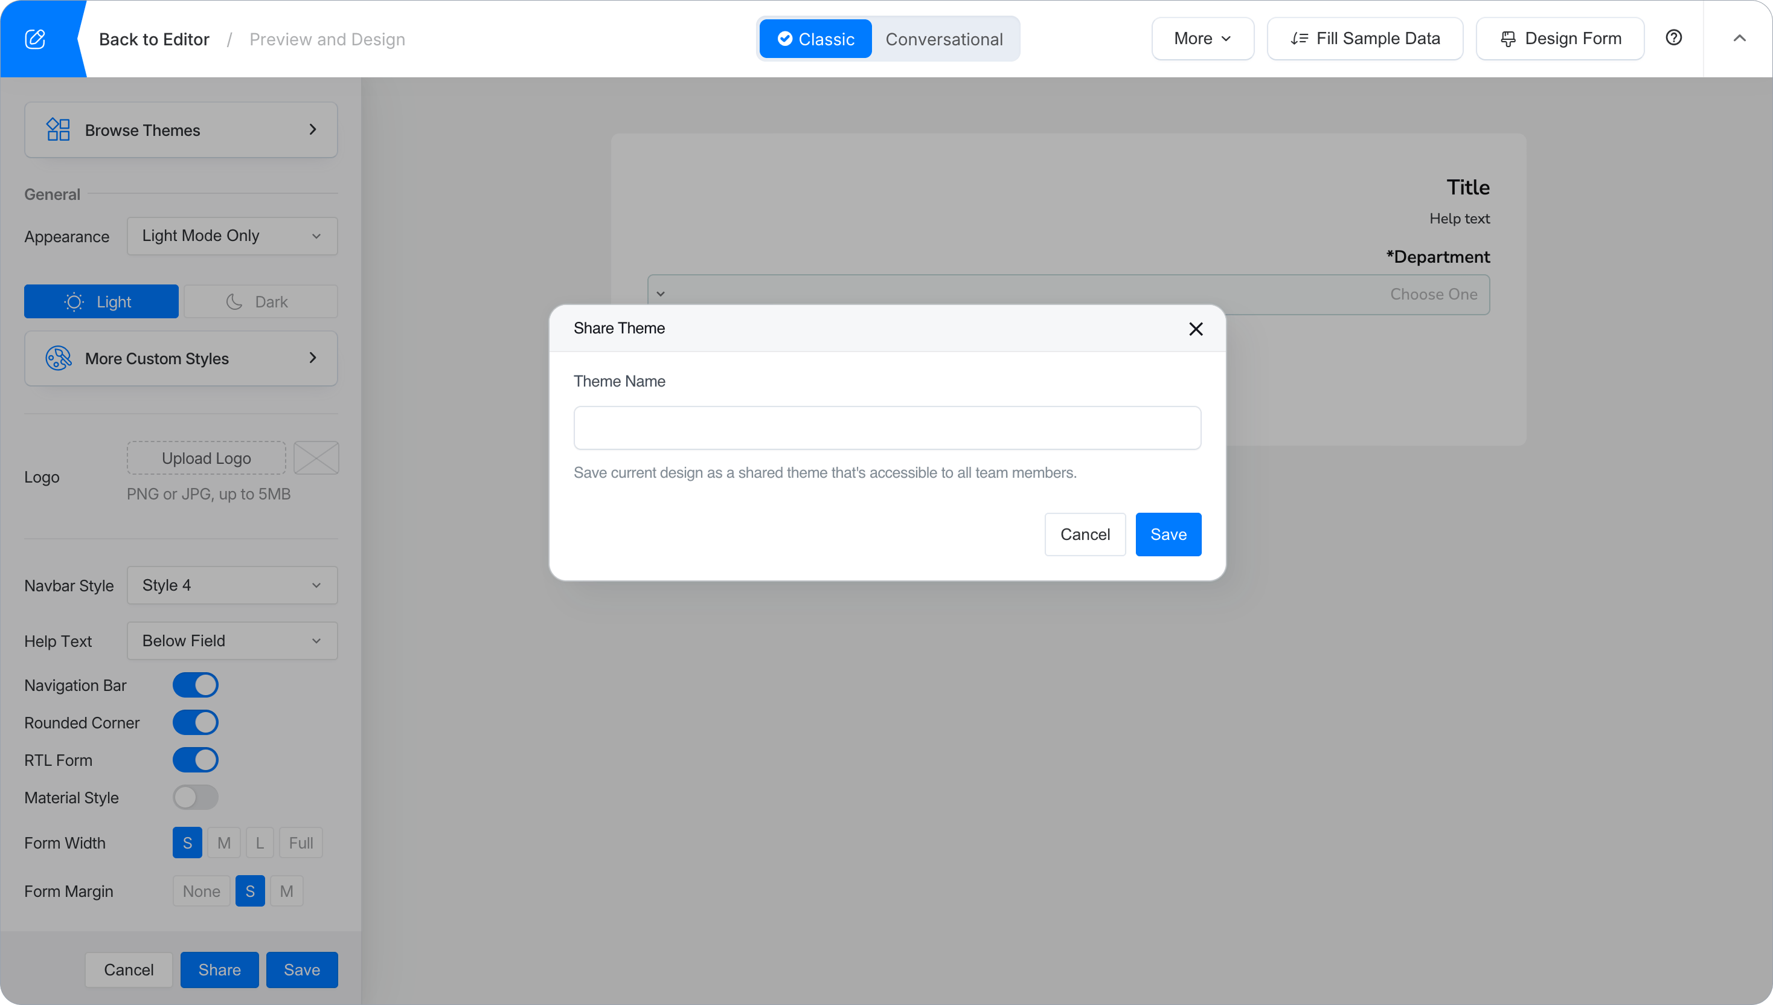Click the Share button in sidebar

[x=219, y=970]
